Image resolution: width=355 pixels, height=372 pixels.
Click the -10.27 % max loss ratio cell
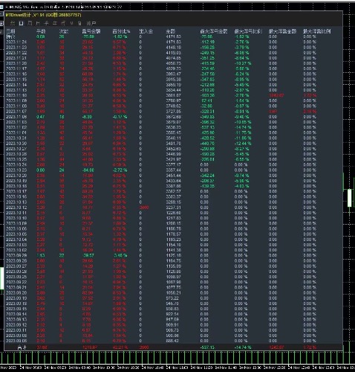[x=243, y=63]
